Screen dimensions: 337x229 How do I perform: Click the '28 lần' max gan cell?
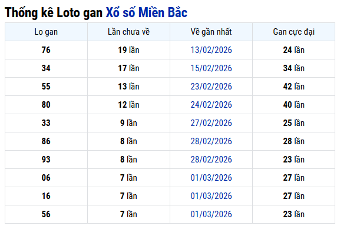tap(294, 141)
